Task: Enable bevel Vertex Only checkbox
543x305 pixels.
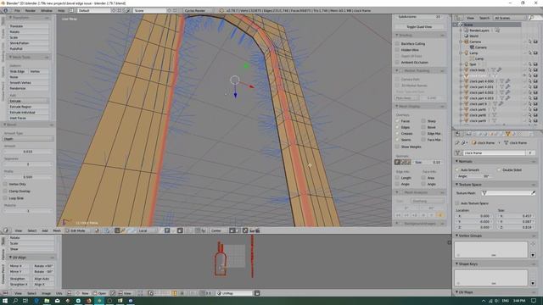Action: (5, 184)
